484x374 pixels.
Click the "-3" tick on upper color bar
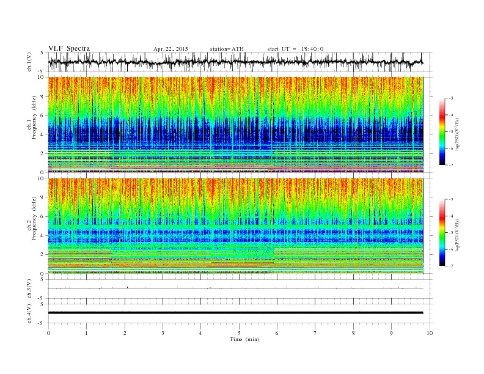[x=450, y=98]
